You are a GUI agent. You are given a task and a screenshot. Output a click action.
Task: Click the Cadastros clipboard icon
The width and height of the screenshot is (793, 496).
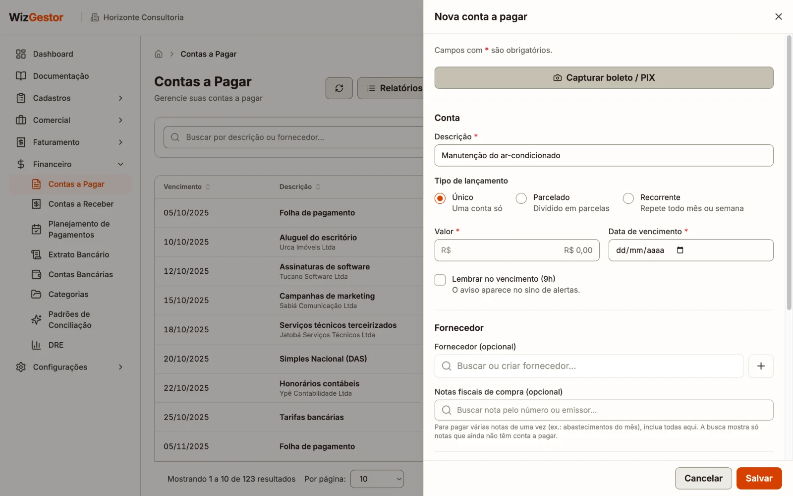[21, 98]
